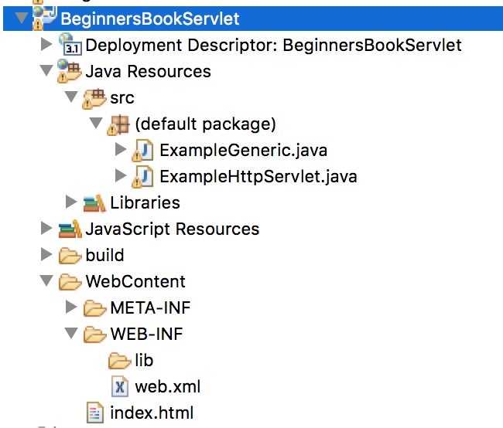503x428 pixels.
Task: Click the BeginnersBookServlet project icon
Action: click(x=45, y=19)
